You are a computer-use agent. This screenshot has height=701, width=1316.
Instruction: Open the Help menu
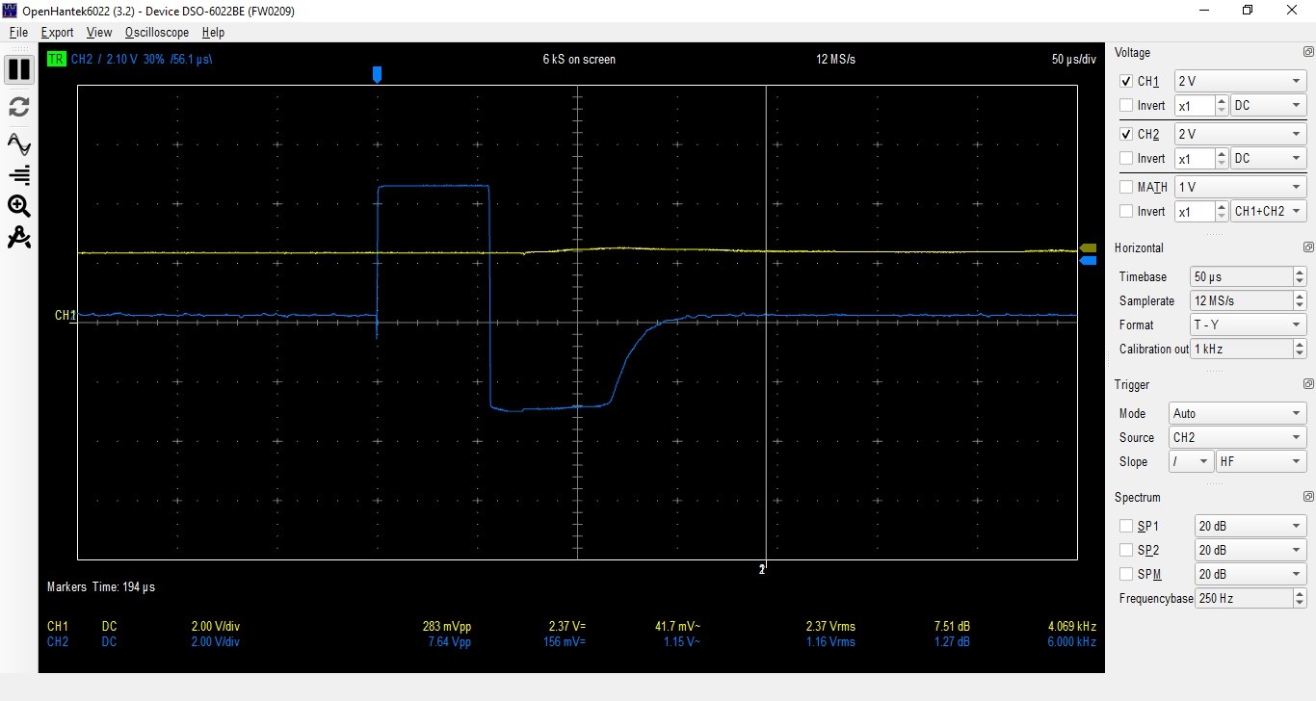click(213, 33)
